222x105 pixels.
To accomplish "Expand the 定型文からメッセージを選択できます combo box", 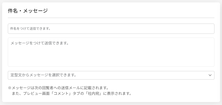I will click(111, 75).
